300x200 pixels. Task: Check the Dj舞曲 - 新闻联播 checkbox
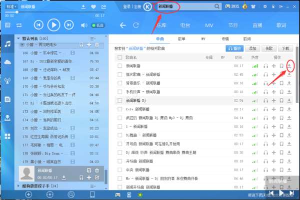pos(120,135)
